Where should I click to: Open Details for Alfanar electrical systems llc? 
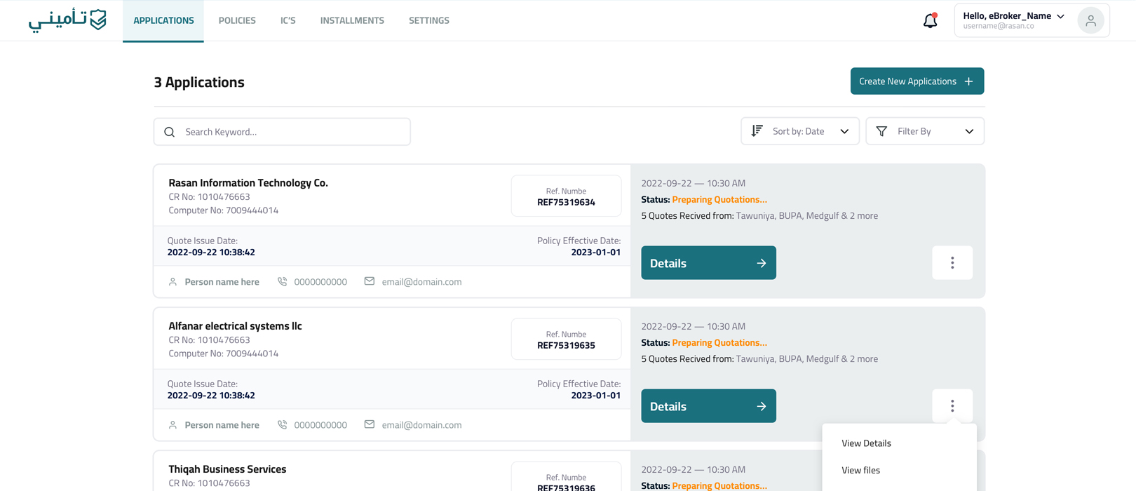click(x=708, y=406)
